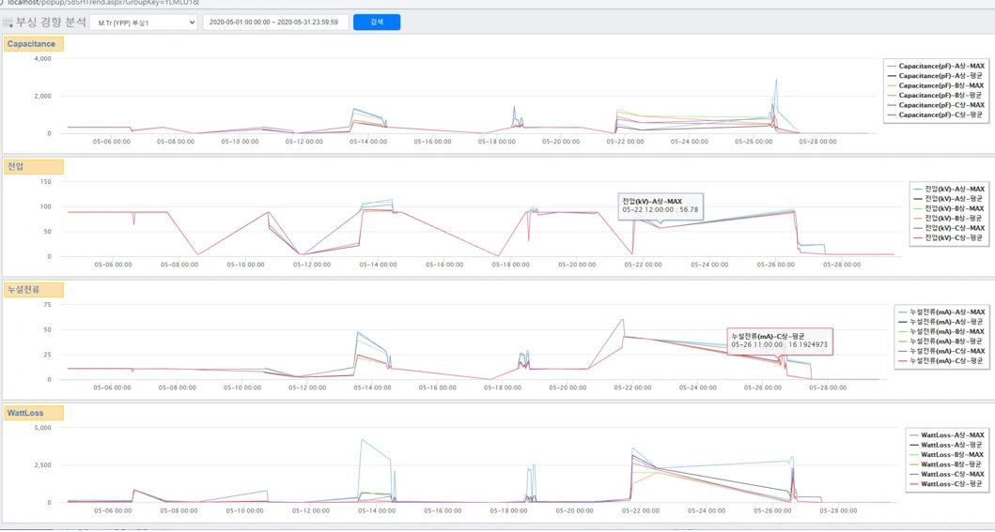995x532 pixels.
Task: Click 05-06 00:00 label under 전압 chart
Action: (113, 265)
